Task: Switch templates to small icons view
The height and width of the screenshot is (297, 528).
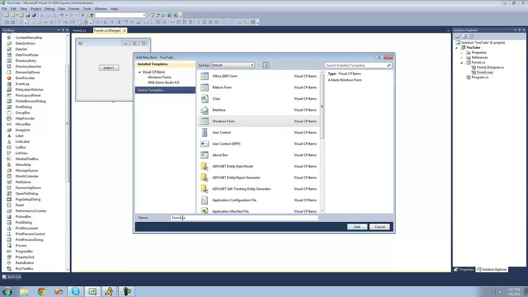Action: tap(259, 65)
